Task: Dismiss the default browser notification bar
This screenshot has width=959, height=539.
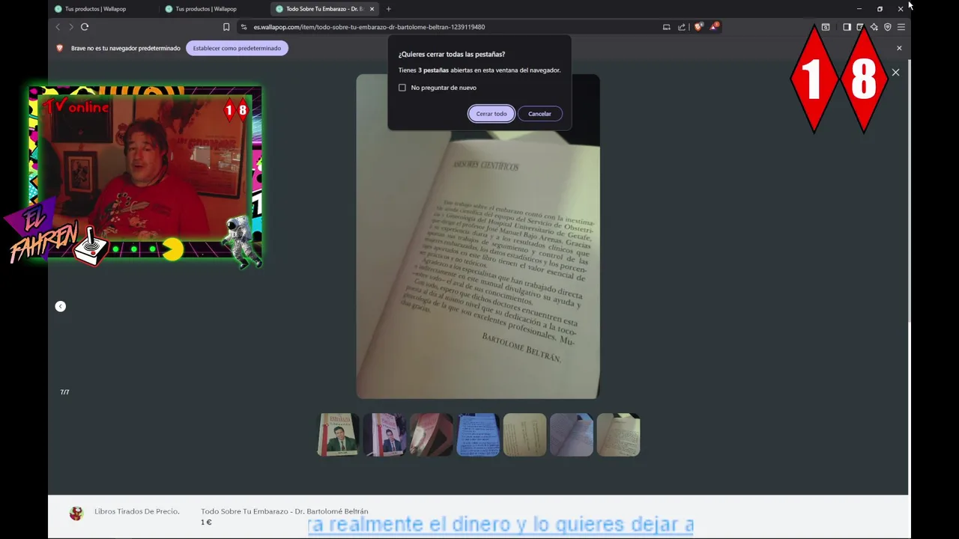Action: [x=899, y=48]
